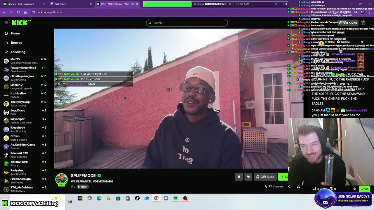Image resolution: width=374 pixels, height=210 pixels.
Task: Click the IRL category link
Action: pos(73,187)
